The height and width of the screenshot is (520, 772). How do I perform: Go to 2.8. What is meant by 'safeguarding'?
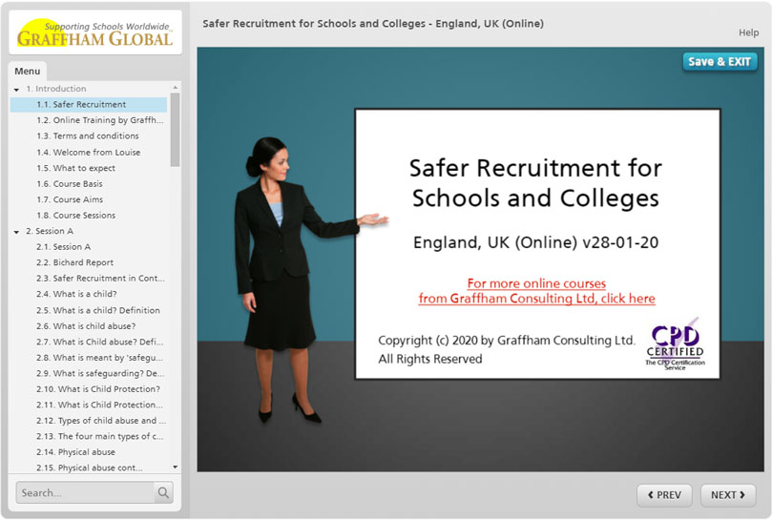[x=99, y=358]
